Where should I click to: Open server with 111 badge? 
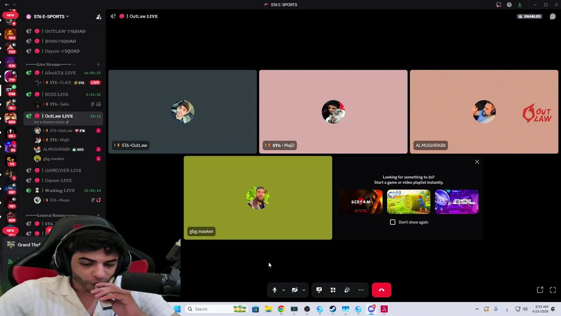pyautogui.click(x=11, y=160)
